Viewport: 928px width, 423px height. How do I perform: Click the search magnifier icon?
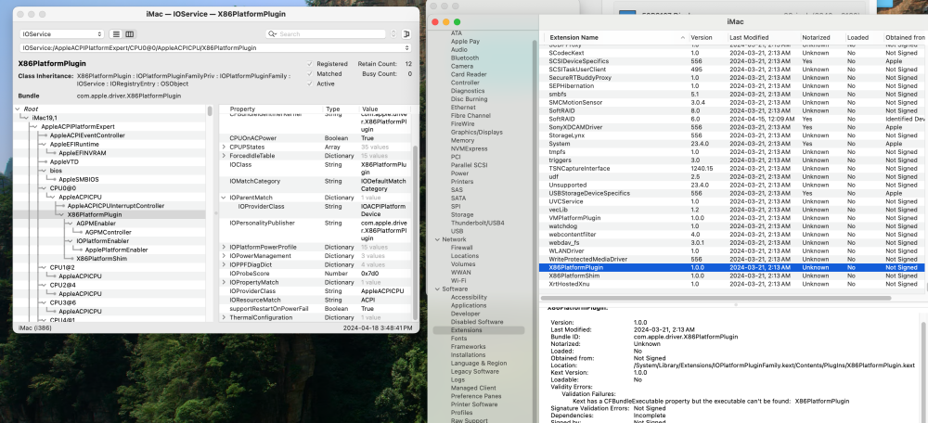point(272,34)
